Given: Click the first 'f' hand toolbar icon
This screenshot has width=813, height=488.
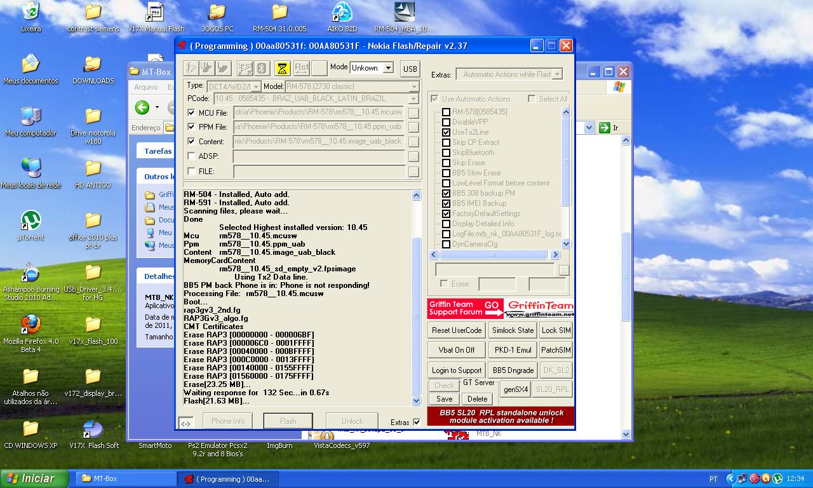Looking at the screenshot, I should [x=190, y=68].
